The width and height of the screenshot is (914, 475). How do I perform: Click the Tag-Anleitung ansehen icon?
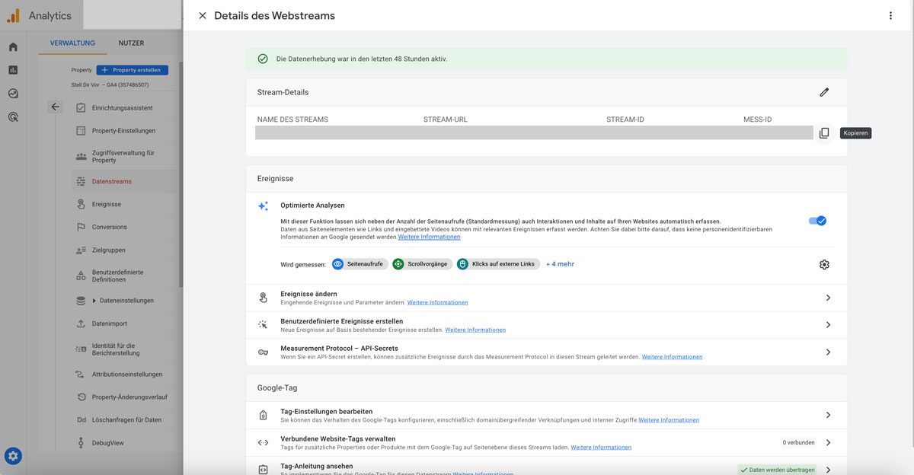coord(263,470)
